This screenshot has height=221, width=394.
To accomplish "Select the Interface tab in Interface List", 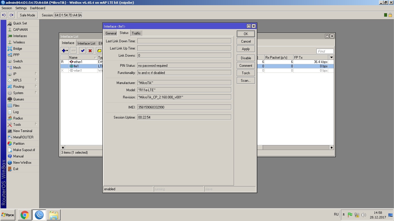I will 68,43.
